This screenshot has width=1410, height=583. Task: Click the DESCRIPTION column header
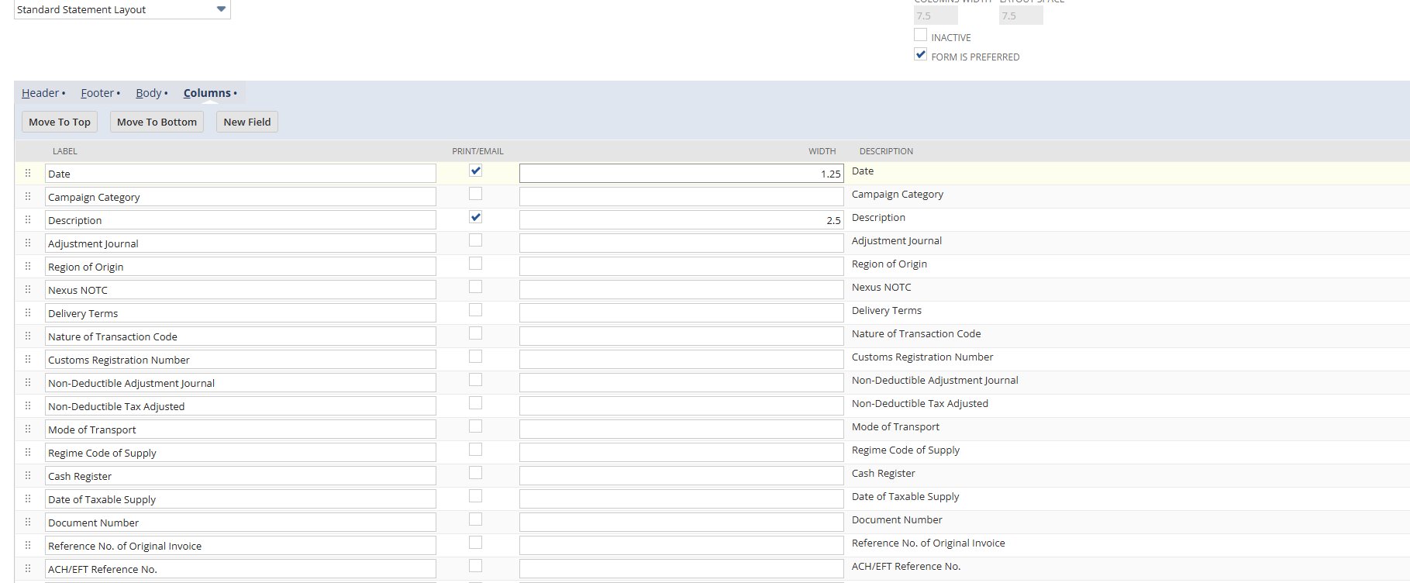coord(886,151)
